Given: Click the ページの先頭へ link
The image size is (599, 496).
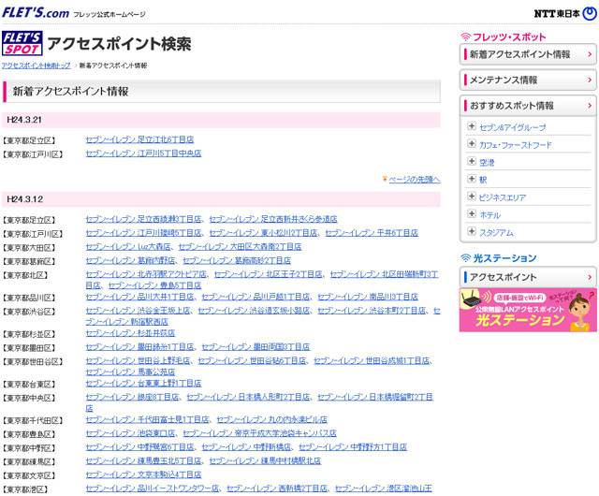Looking at the screenshot, I should (415, 180).
